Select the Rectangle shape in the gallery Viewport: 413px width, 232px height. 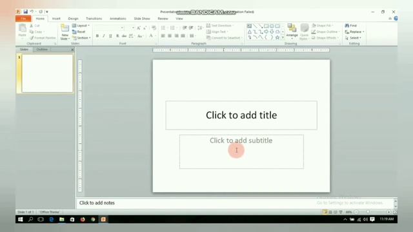point(267,26)
